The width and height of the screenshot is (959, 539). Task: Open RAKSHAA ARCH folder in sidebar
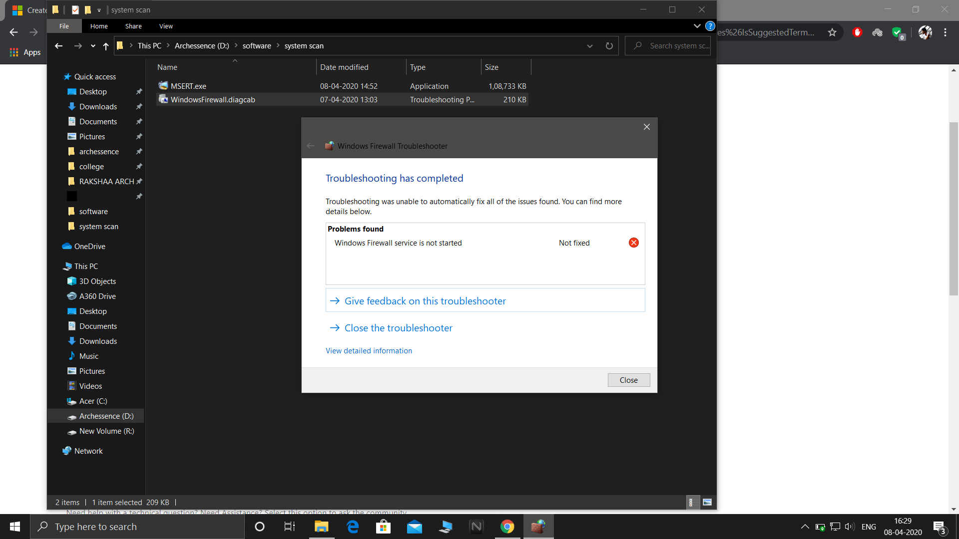coord(106,181)
